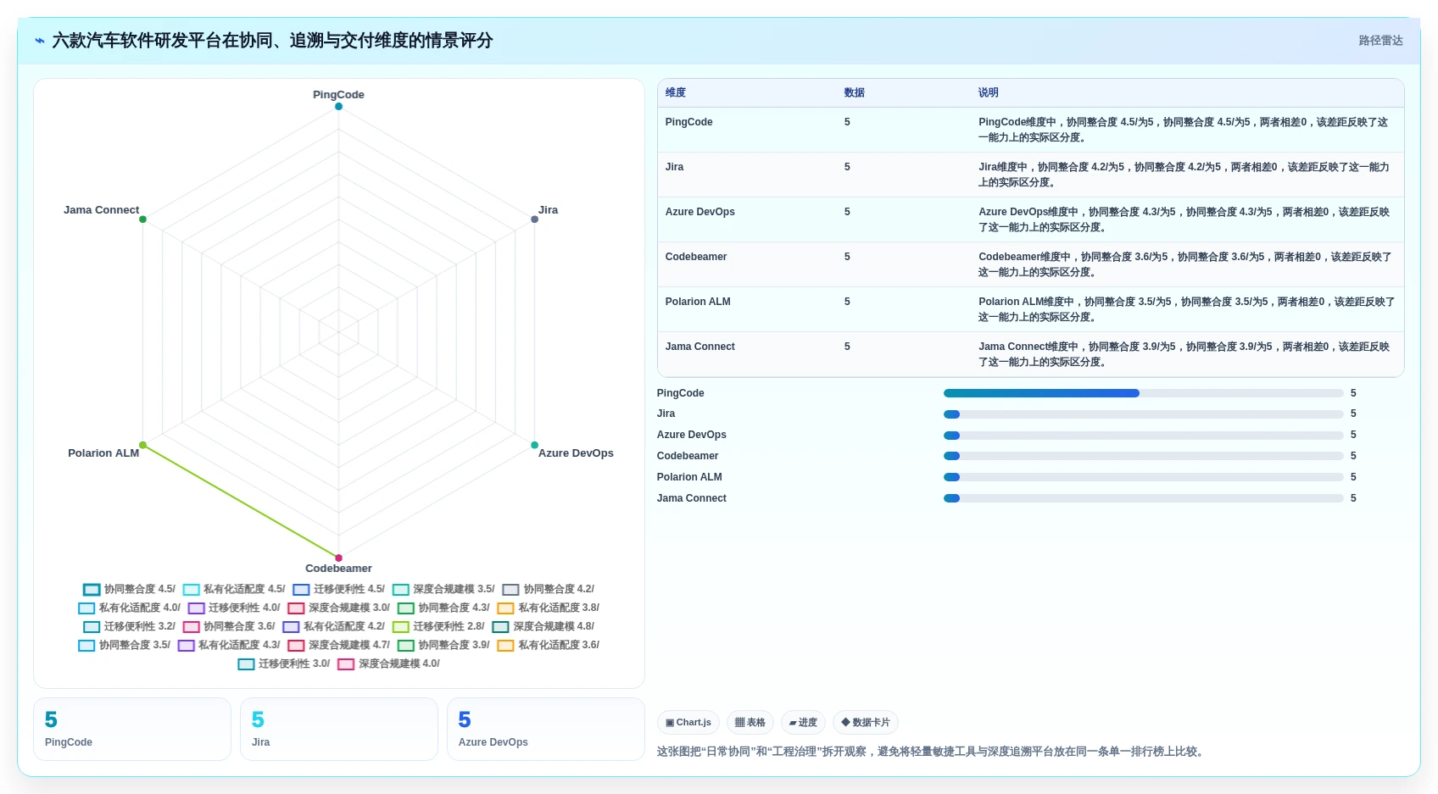
Task: Toggle legend entry 深度合规建模 4.7/
Action: [338, 645]
